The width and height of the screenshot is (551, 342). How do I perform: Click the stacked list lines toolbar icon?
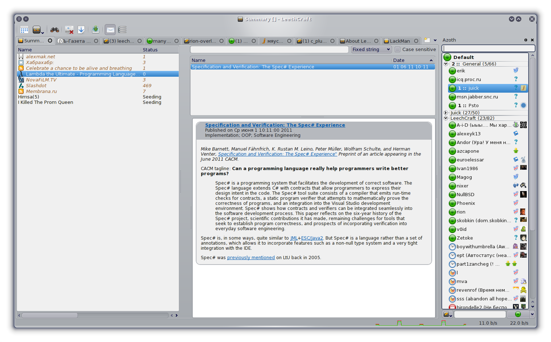click(x=123, y=30)
